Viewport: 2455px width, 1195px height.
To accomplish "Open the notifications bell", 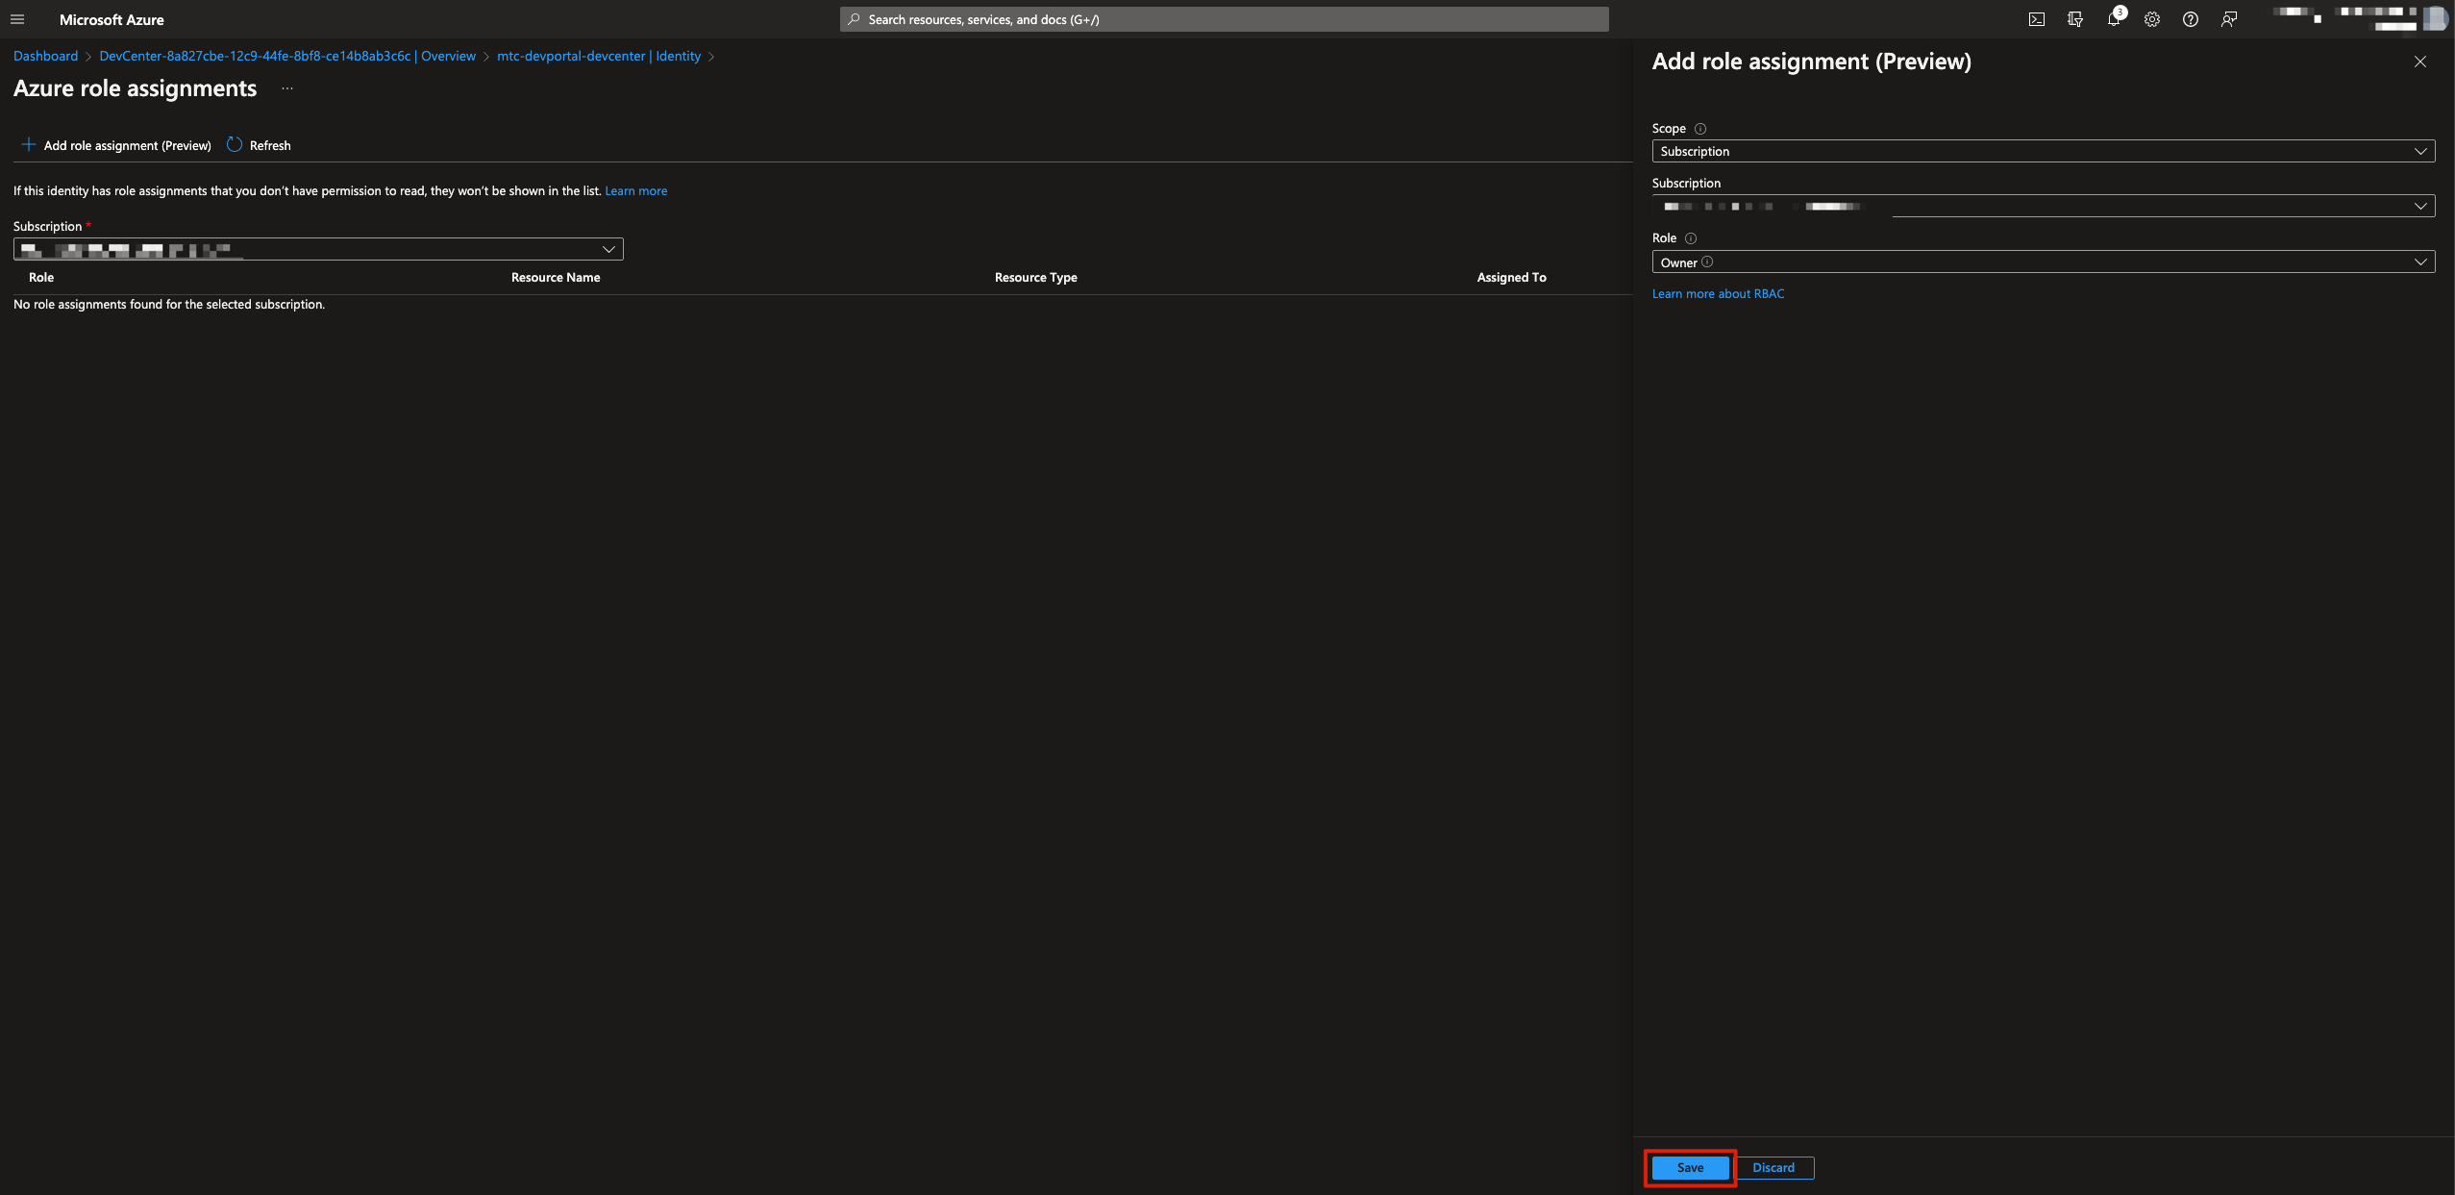I will point(2113,19).
